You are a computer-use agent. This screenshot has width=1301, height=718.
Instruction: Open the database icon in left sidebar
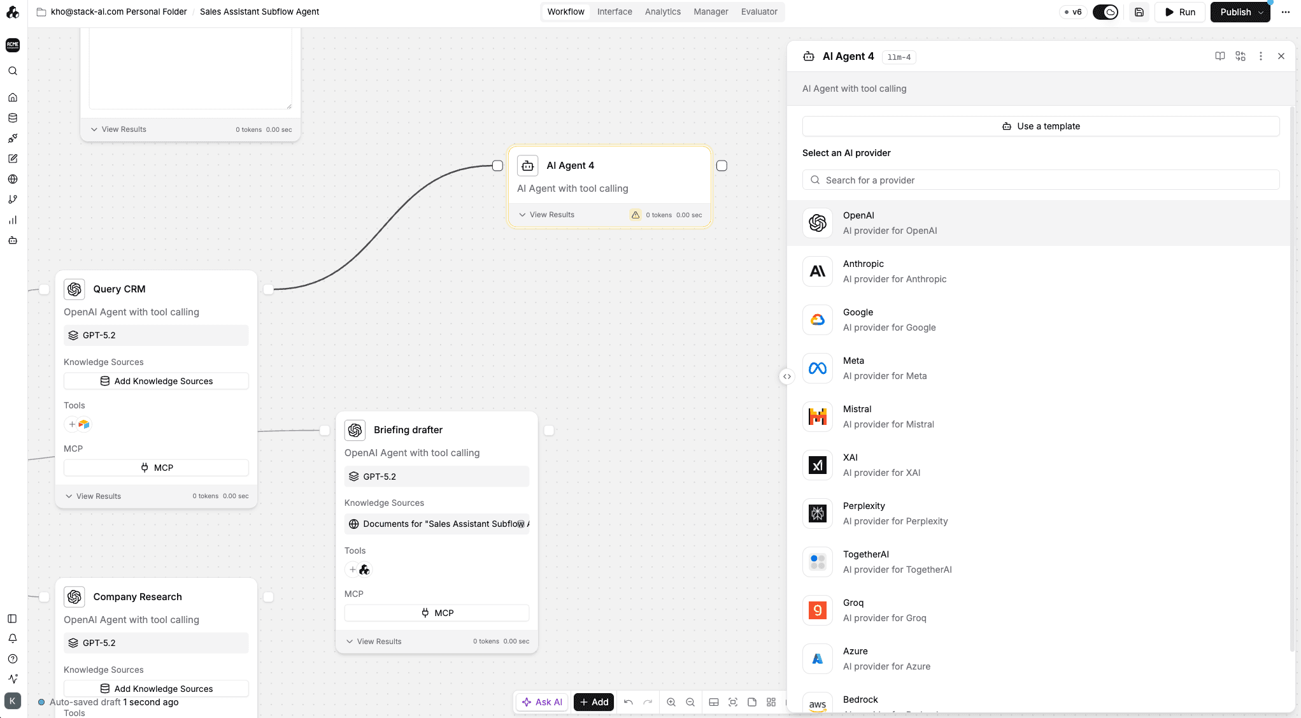click(13, 118)
